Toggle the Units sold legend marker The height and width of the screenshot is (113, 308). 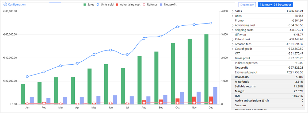[x=98, y=4]
